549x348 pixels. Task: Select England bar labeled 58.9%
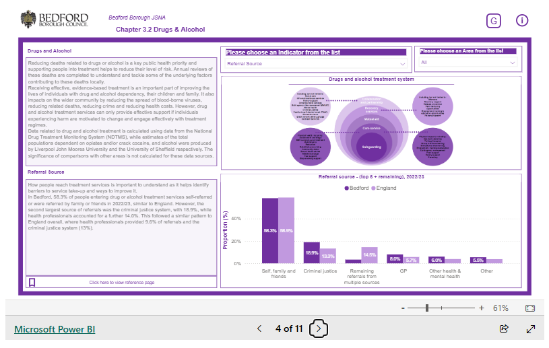coord(286,230)
